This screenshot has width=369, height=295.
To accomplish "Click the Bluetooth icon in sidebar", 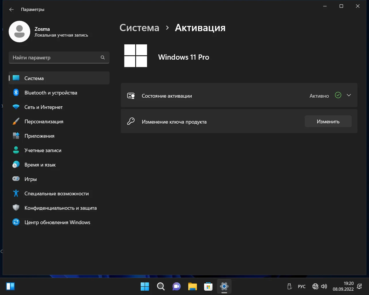I will [x=16, y=92].
